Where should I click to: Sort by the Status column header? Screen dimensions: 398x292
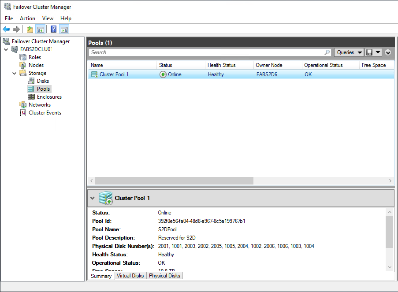click(x=181, y=65)
